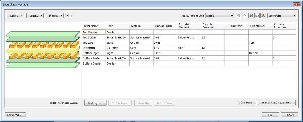This screenshot has height=122, width=303.
Task: Open the Measurement Unit Metric dropdown
Action: [220, 16]
